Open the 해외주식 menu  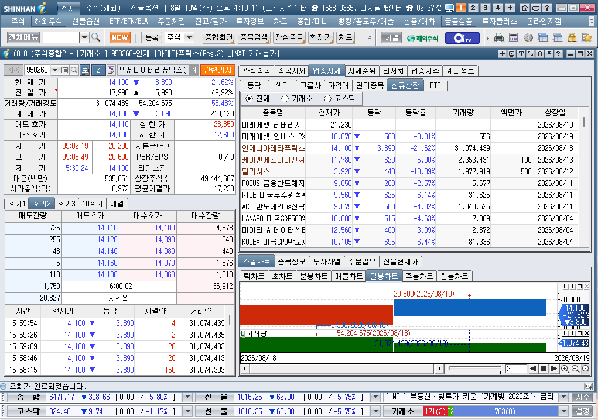click(48, 21)
